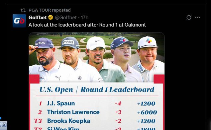Click the Grok explain-post icon

(x=189, y=18)
